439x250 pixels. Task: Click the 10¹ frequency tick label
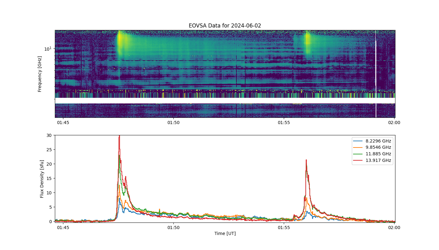48,49
